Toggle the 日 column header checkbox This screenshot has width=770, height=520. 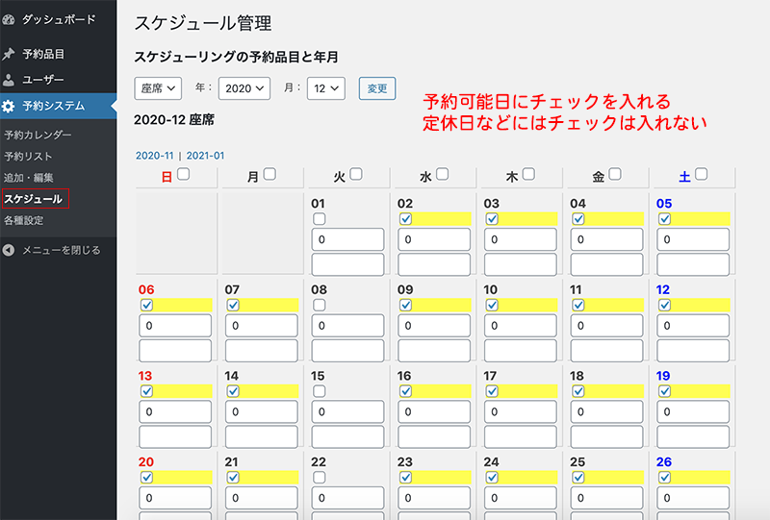click(x=184, y=174)
